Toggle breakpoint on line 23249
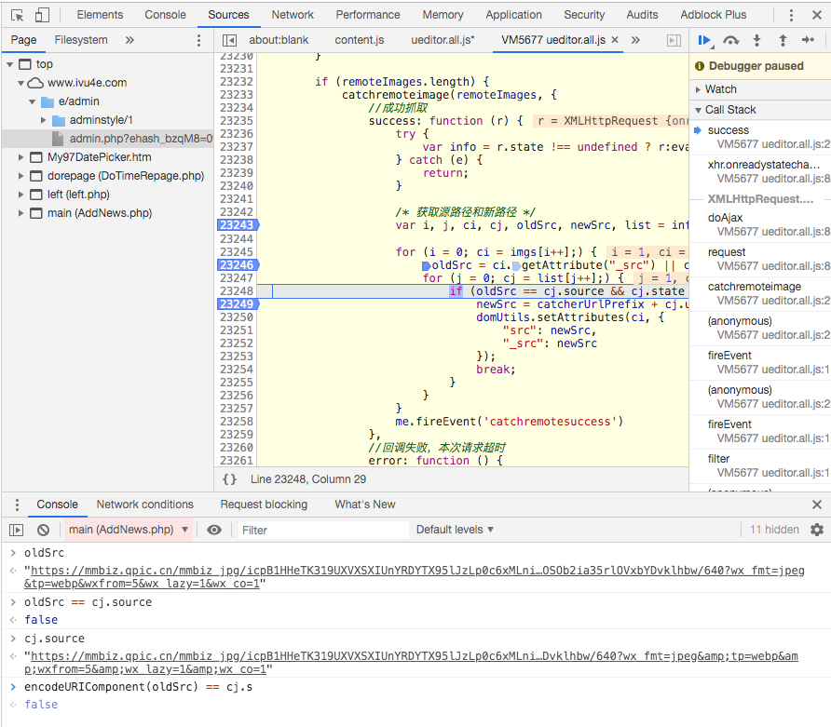 pos(236,304)
